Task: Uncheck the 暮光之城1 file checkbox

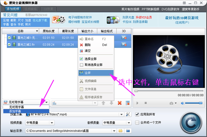Action: pyautogui.click(x=9, y=38)
